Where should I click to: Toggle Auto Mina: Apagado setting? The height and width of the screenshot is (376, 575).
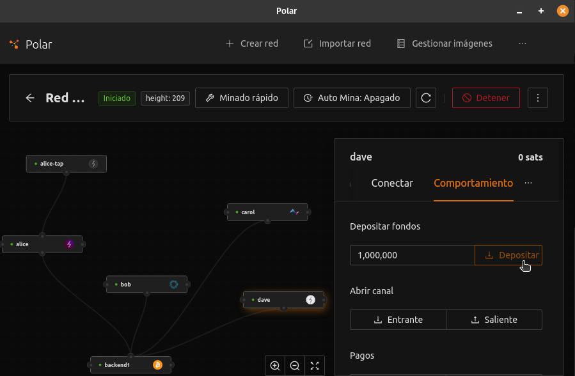point(352,98)
